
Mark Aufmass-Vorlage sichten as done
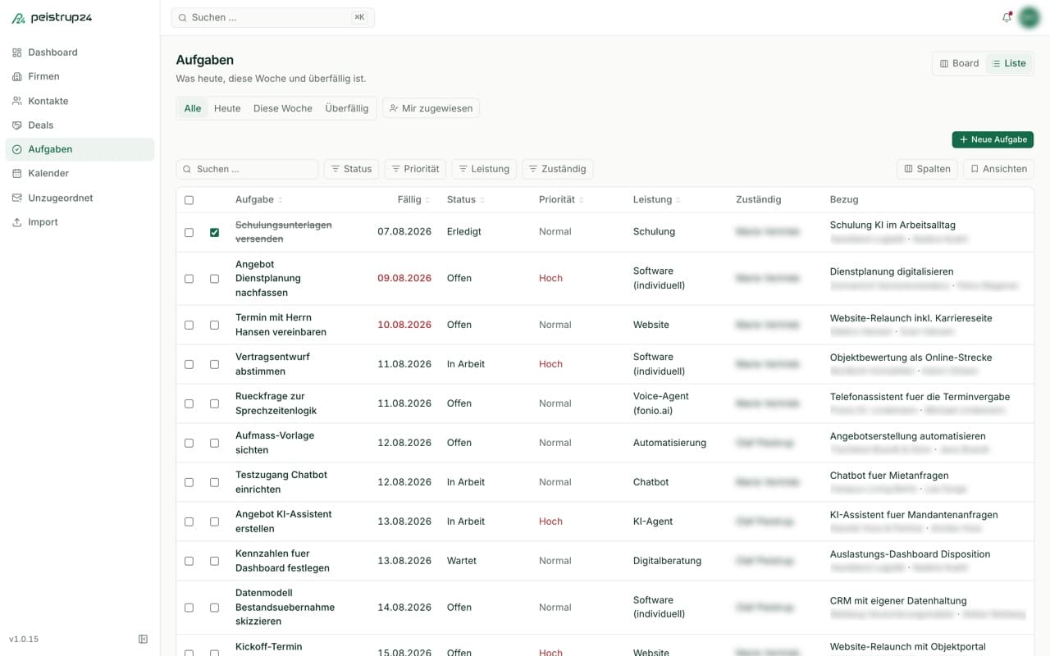click(214, 443)
